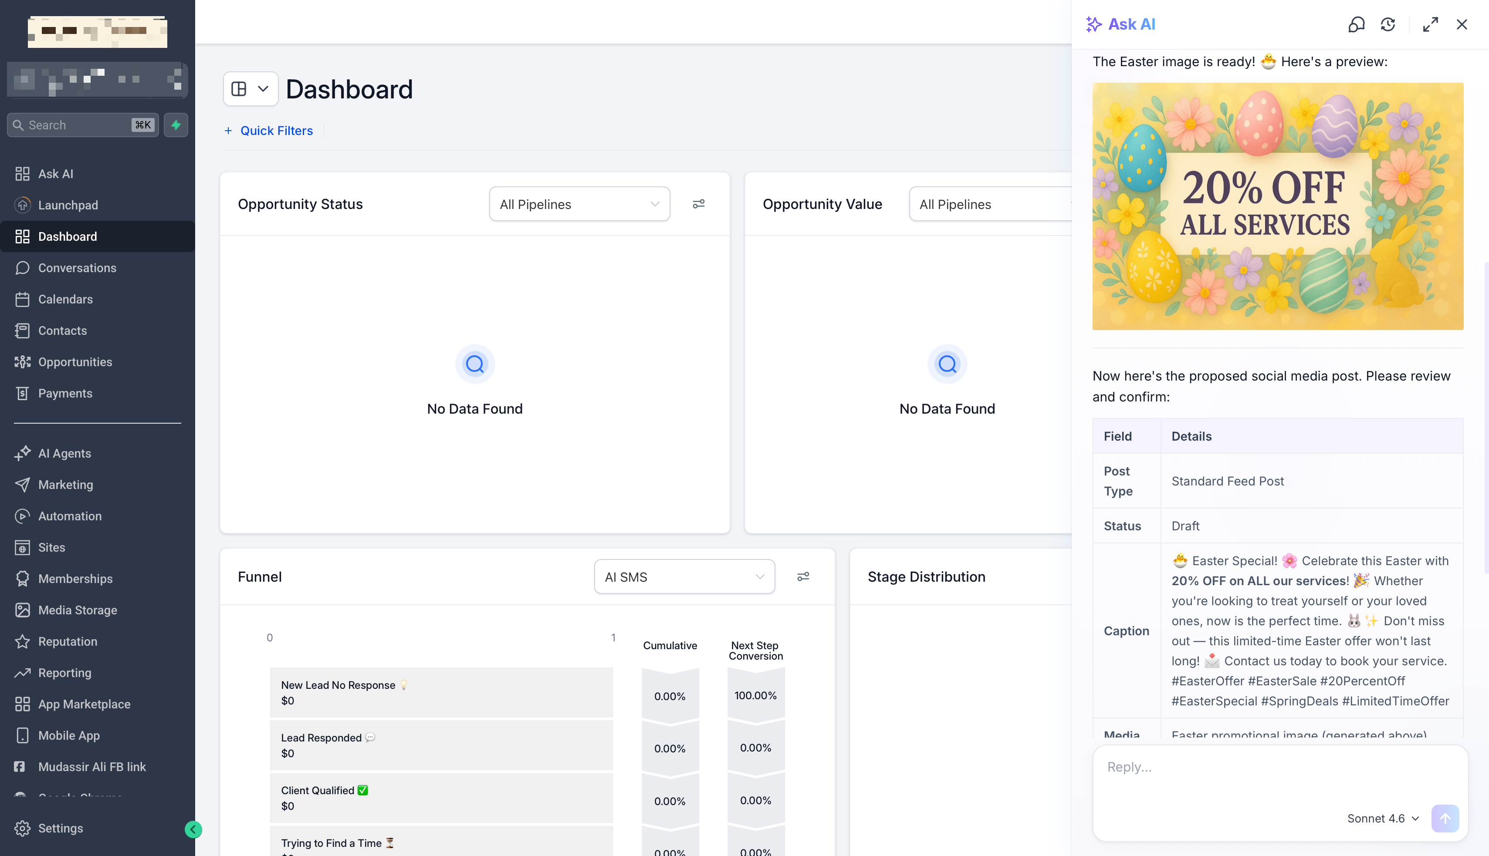Open Conversations in the sidebar
Screen dimensions: 1489x856
pos(77,268)
